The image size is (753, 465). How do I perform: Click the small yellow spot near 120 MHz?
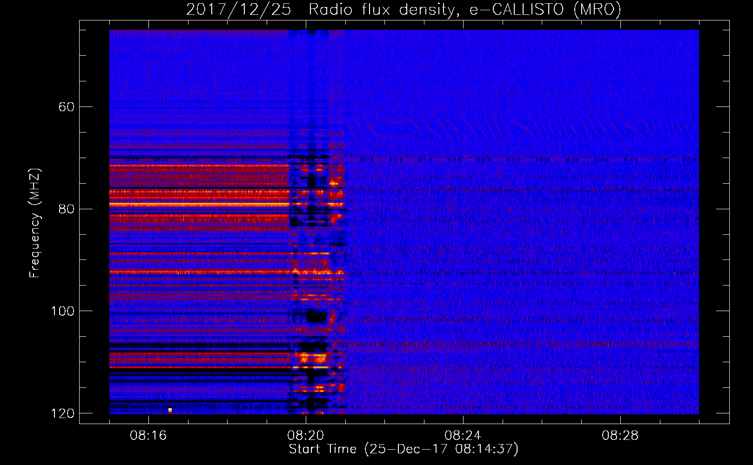(170, 410)
